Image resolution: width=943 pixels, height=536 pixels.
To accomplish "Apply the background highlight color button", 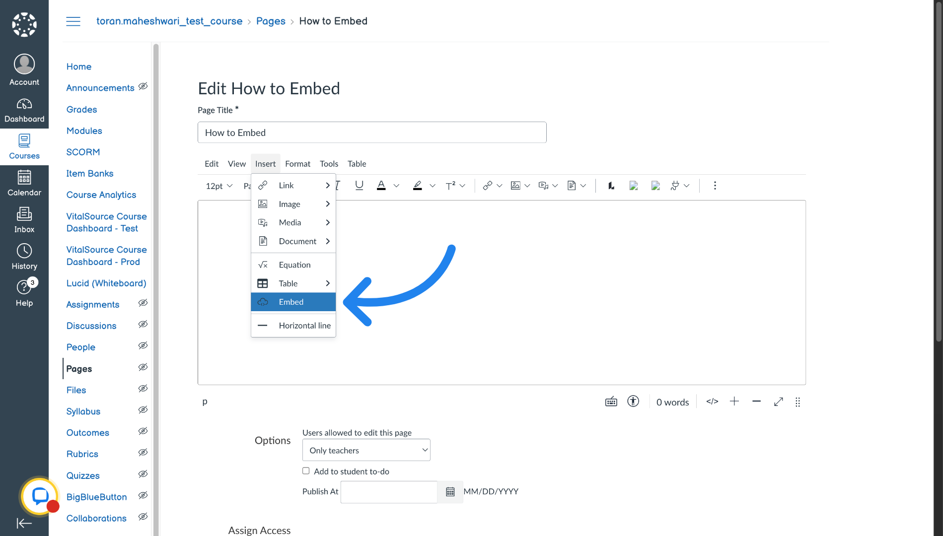I will coord(418,186).
